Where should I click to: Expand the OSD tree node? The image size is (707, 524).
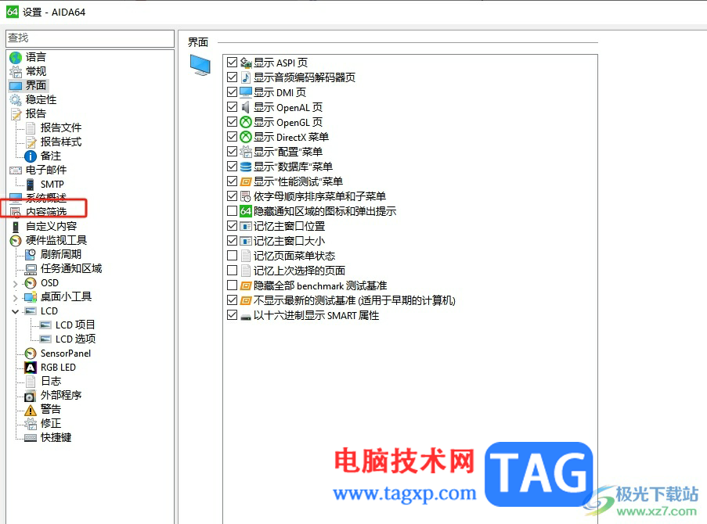pos(16,283)
